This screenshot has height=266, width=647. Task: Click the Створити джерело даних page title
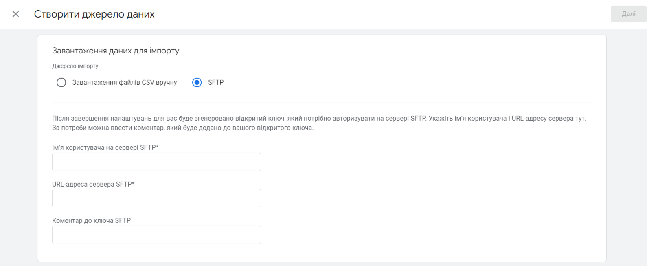click(94, 14)
